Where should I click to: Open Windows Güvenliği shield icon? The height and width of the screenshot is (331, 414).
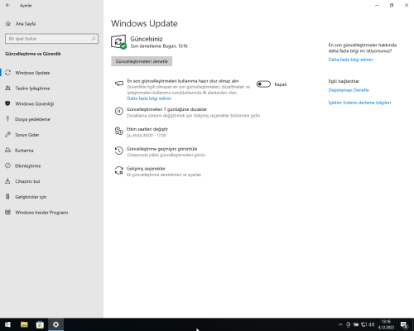click(7, 103)
